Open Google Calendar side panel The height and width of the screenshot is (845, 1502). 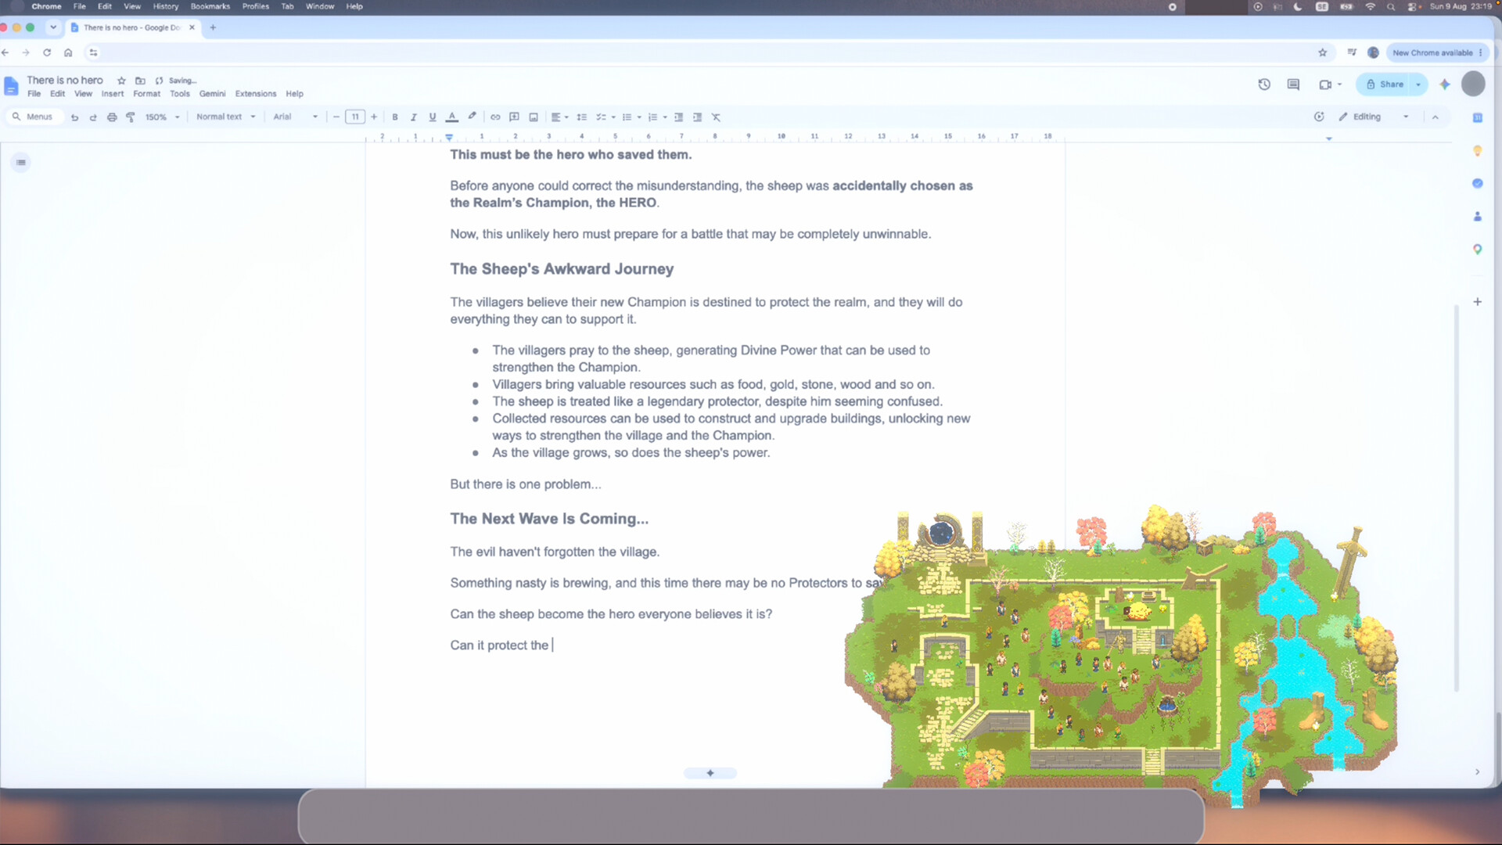(1478, 117)
